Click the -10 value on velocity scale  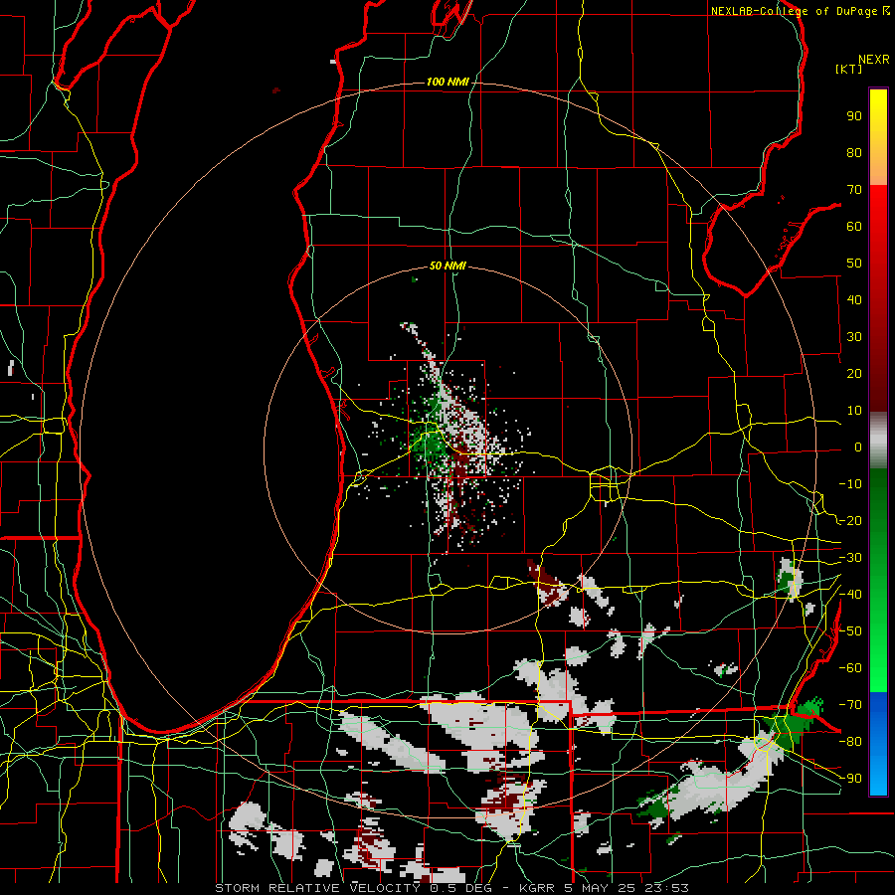(850, 484)
